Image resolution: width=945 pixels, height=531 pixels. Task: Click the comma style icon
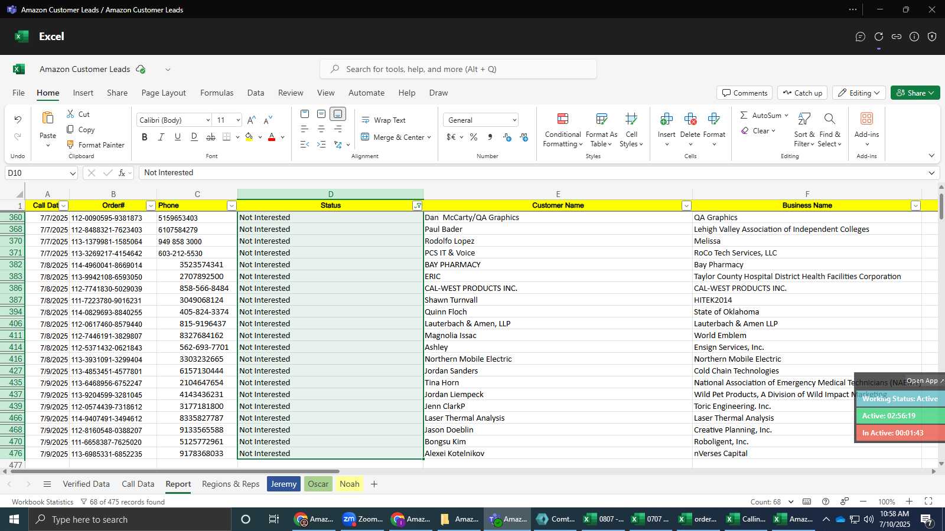click(490, 137)
